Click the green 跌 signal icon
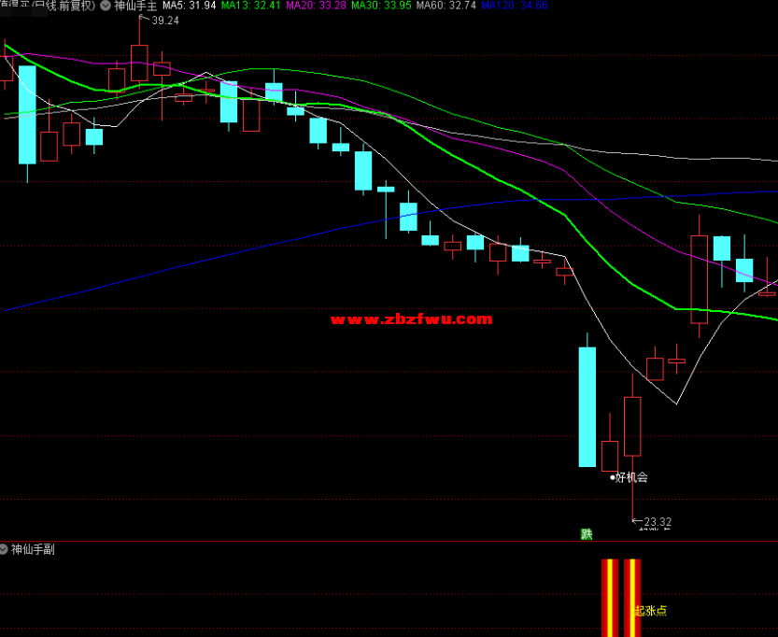This screenshot has height=637, width=778. coord(587,534)
